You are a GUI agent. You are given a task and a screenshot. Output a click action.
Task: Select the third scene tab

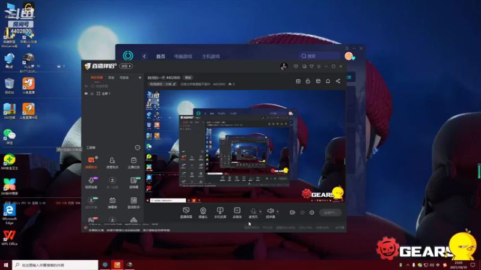[124, 78]
